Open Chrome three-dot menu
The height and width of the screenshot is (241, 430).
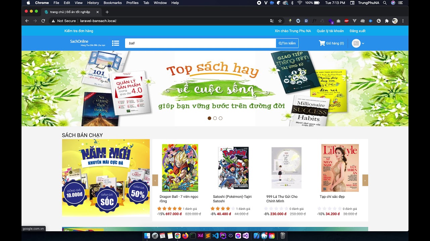(x=403, y=21)
